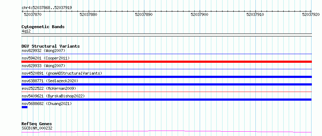This screenshot has width=322, height=136.
Task: Click ruler position 52037870
Action: (33, 14)
